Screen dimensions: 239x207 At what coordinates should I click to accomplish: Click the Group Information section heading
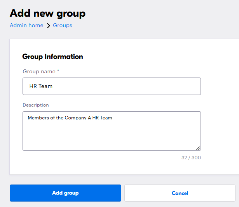tap(52, 57)
